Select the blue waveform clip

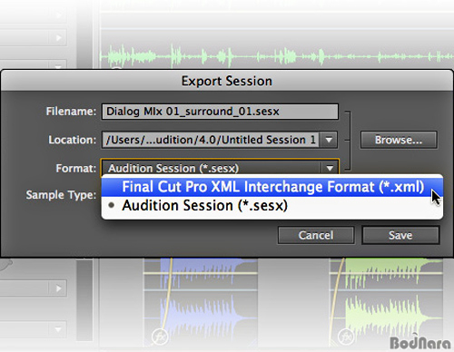201,302
